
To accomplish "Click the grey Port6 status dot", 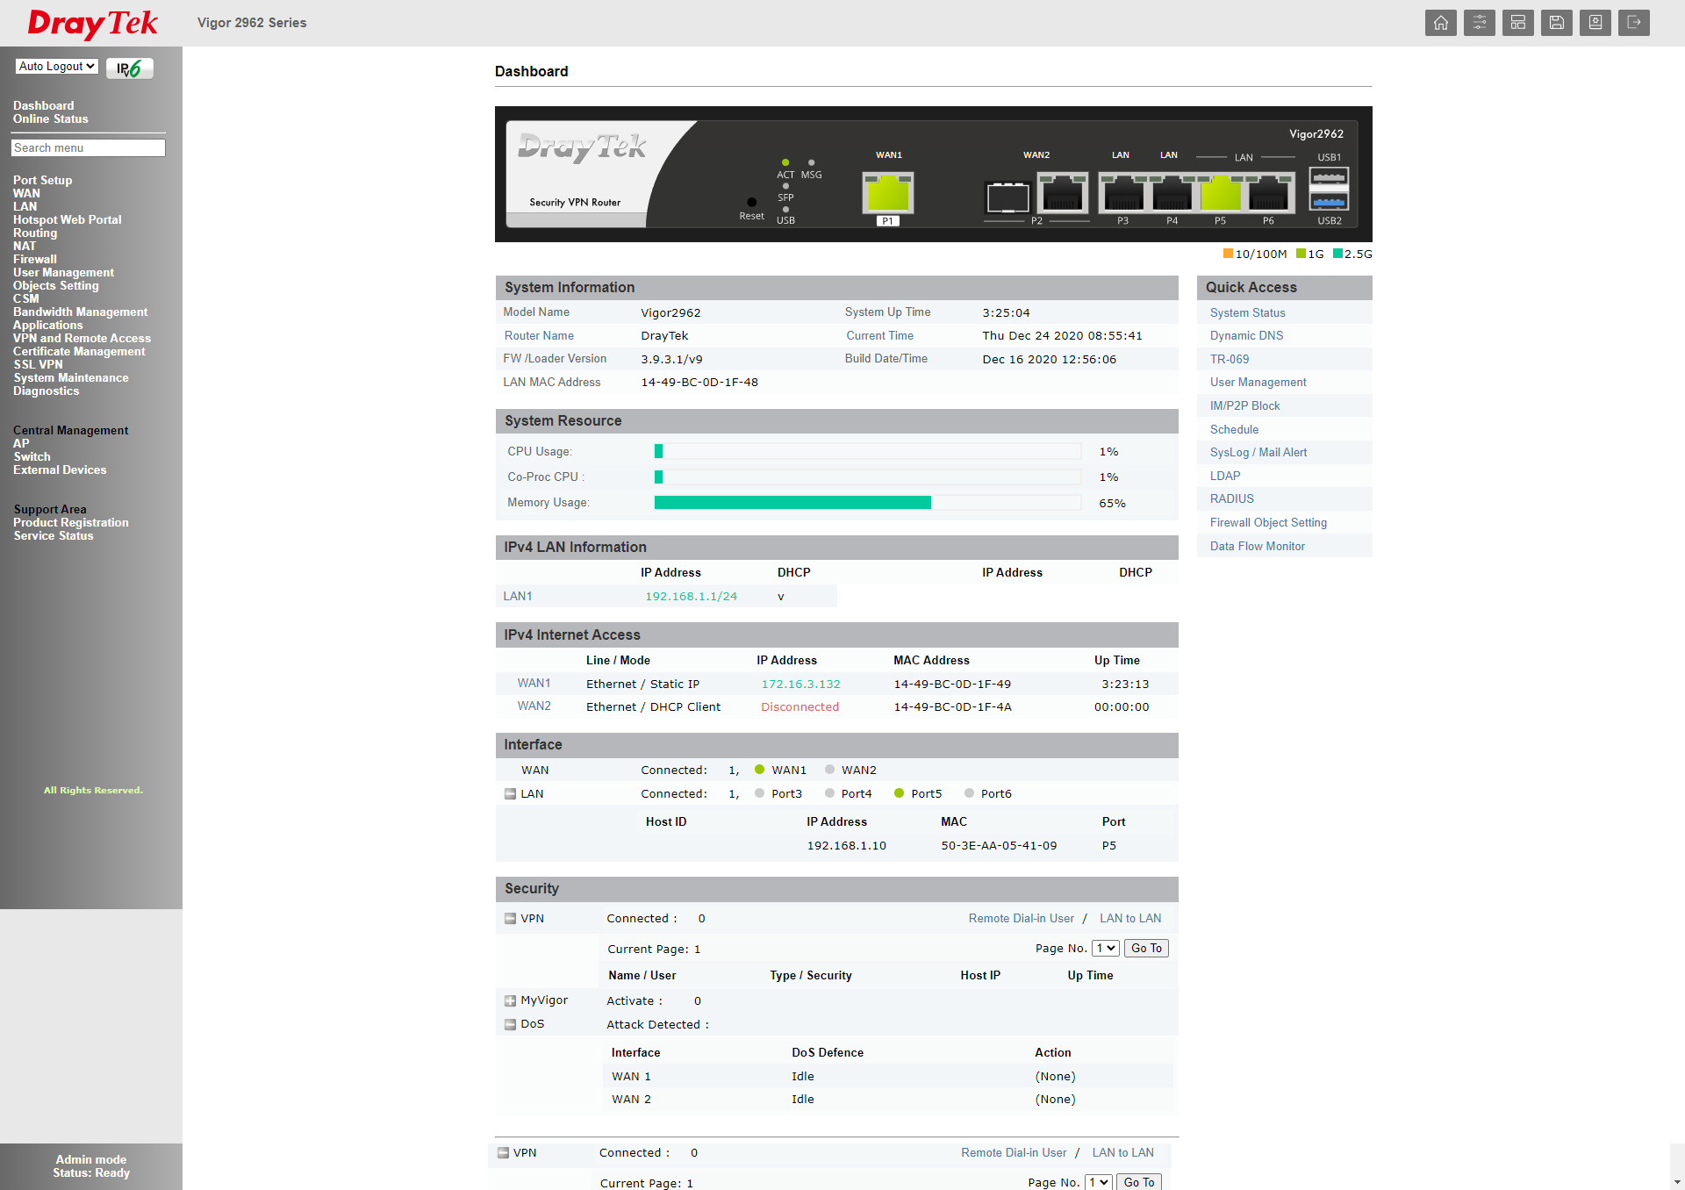I will pyautogui.click(x=969, y=793).
